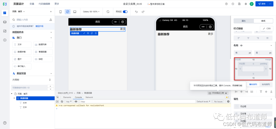Open the data source sidebar icon

[5, 22]
